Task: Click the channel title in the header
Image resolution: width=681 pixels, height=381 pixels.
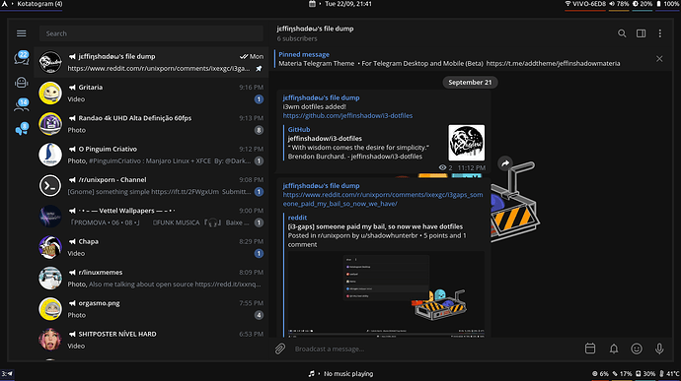Action: (315, 29)
